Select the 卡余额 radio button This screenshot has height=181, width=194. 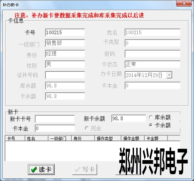click(151, 125)
